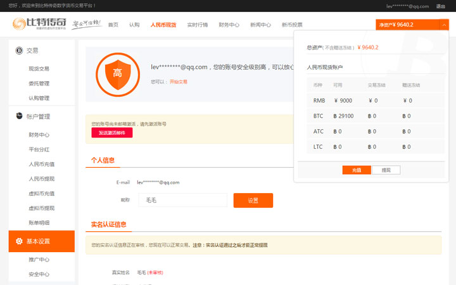The height and width of the screenshot is (285, 456).
Task: Click the ATC row label
Action: coord(318,132)
